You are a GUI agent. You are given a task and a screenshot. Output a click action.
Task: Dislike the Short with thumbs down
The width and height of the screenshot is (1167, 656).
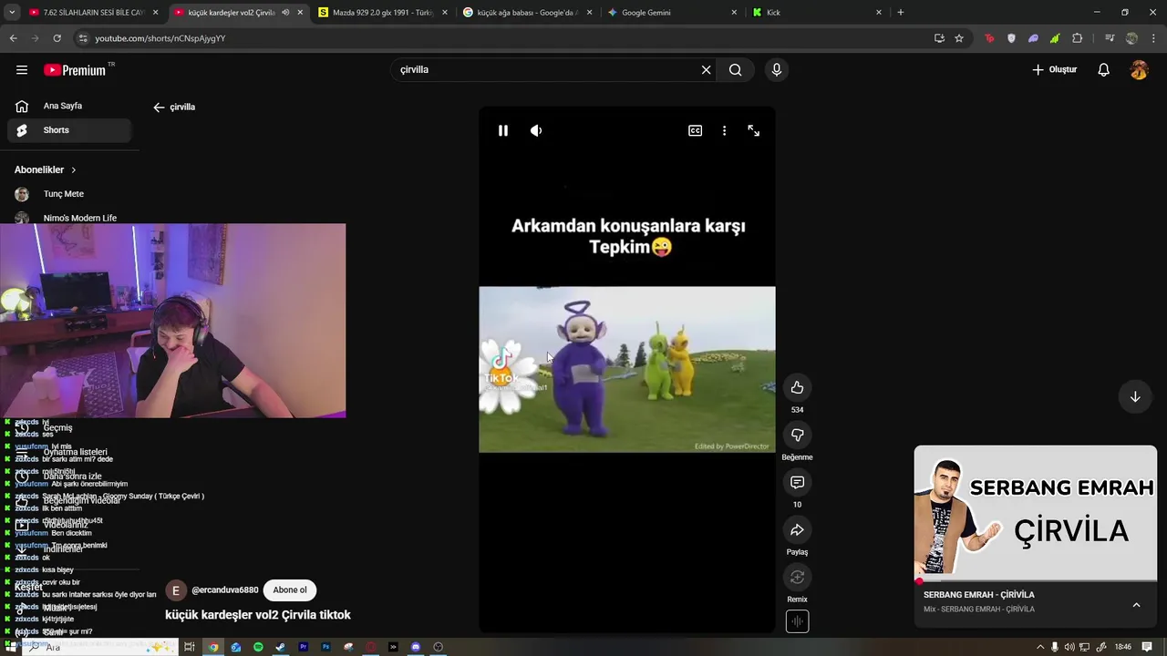tap(797, 436)
